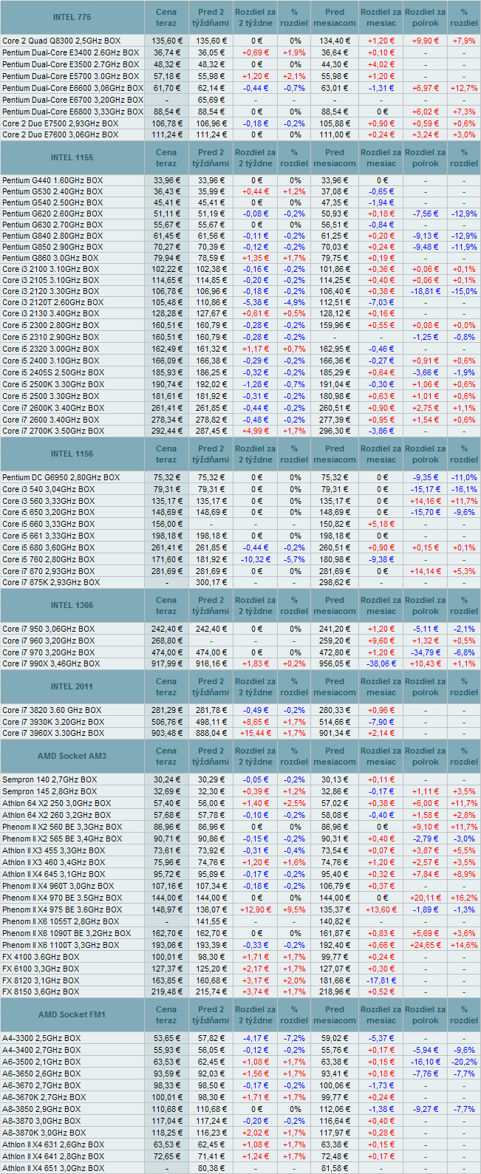Click A4-3300 2,5GHz BOX product name
481x1174 pixels.
coord(41,1038)
